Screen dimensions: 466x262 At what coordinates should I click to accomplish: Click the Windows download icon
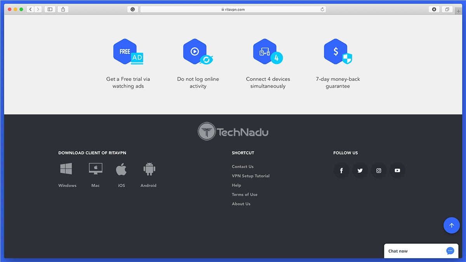(66, 168)
